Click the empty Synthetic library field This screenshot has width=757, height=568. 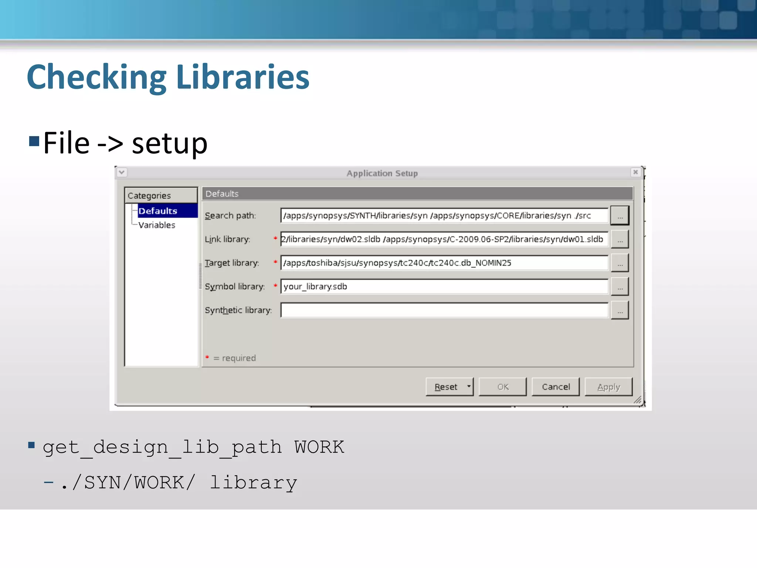pyautogui.click(x=444, y=310)
